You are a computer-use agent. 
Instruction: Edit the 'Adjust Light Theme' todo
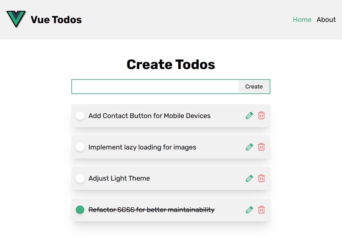pos(249,178)
